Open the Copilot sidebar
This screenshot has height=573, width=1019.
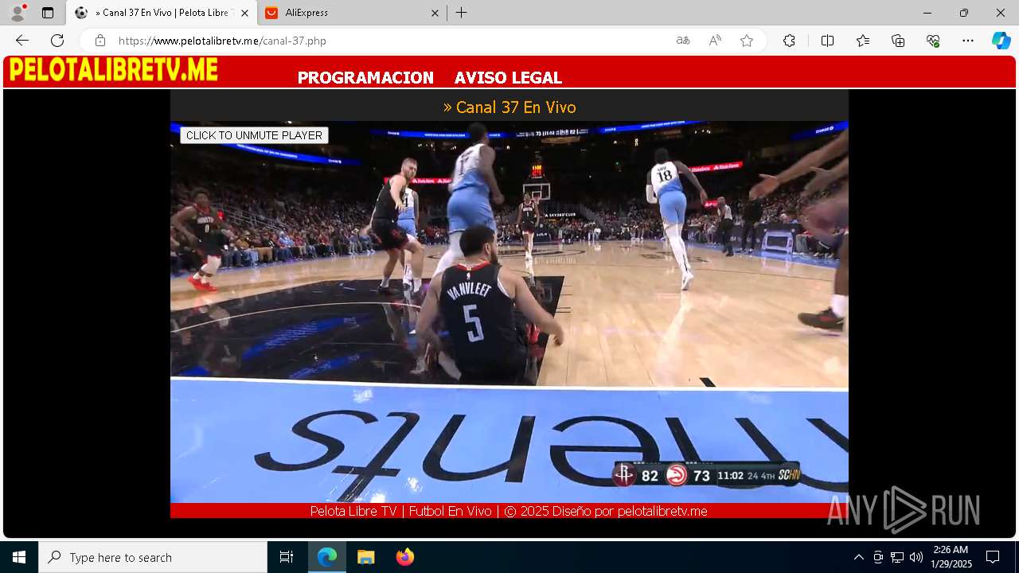coord(1001,41)
